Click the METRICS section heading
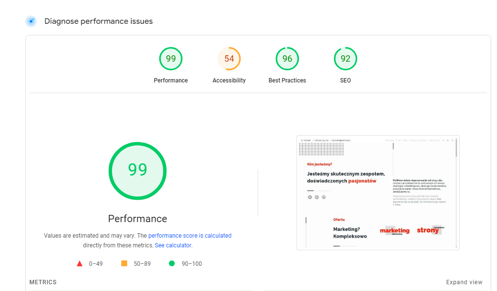The width and height of the screenshot is (497, 291). pos(43,282)
